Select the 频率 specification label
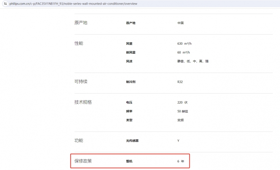280x170 pixels. coord(129,111)
